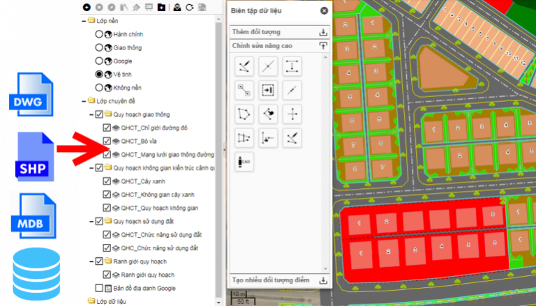
Task: Click the save disk icon in layer toolbar
Action: 202,8
